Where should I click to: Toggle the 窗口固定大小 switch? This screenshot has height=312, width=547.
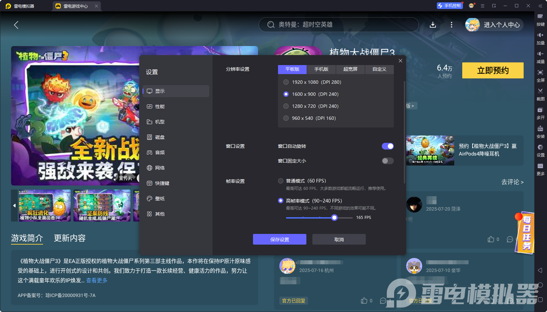[x=388, y=161]
